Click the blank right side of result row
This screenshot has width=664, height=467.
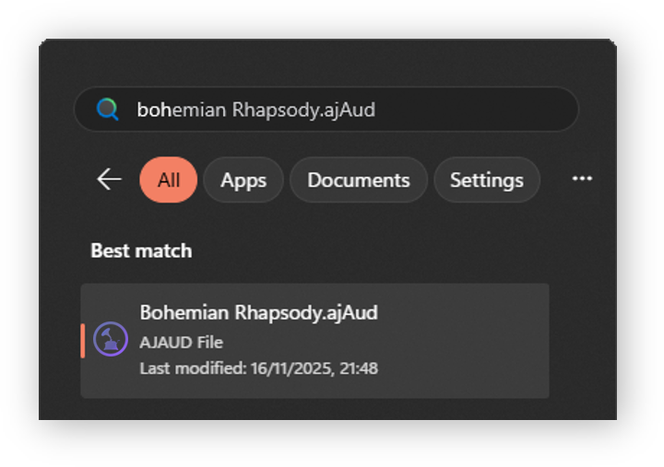[x=480, y=341]
